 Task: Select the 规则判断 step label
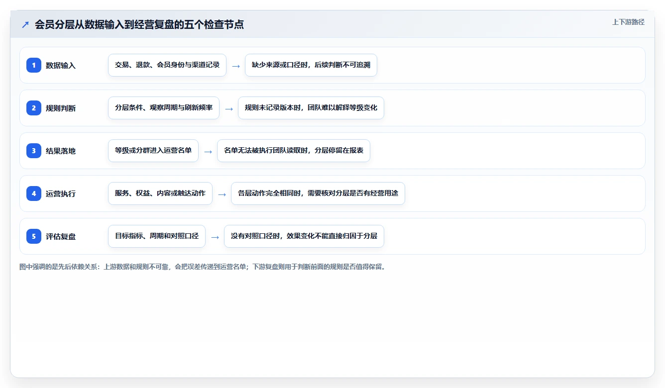click(61, 108)
